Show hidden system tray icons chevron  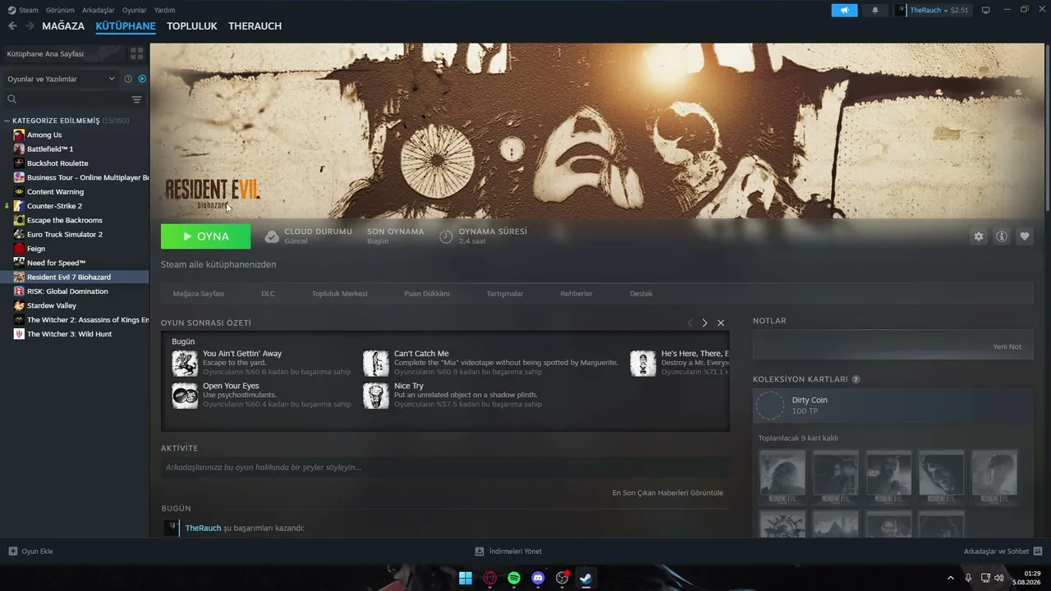pyautogui.click(x=951, y=578)
